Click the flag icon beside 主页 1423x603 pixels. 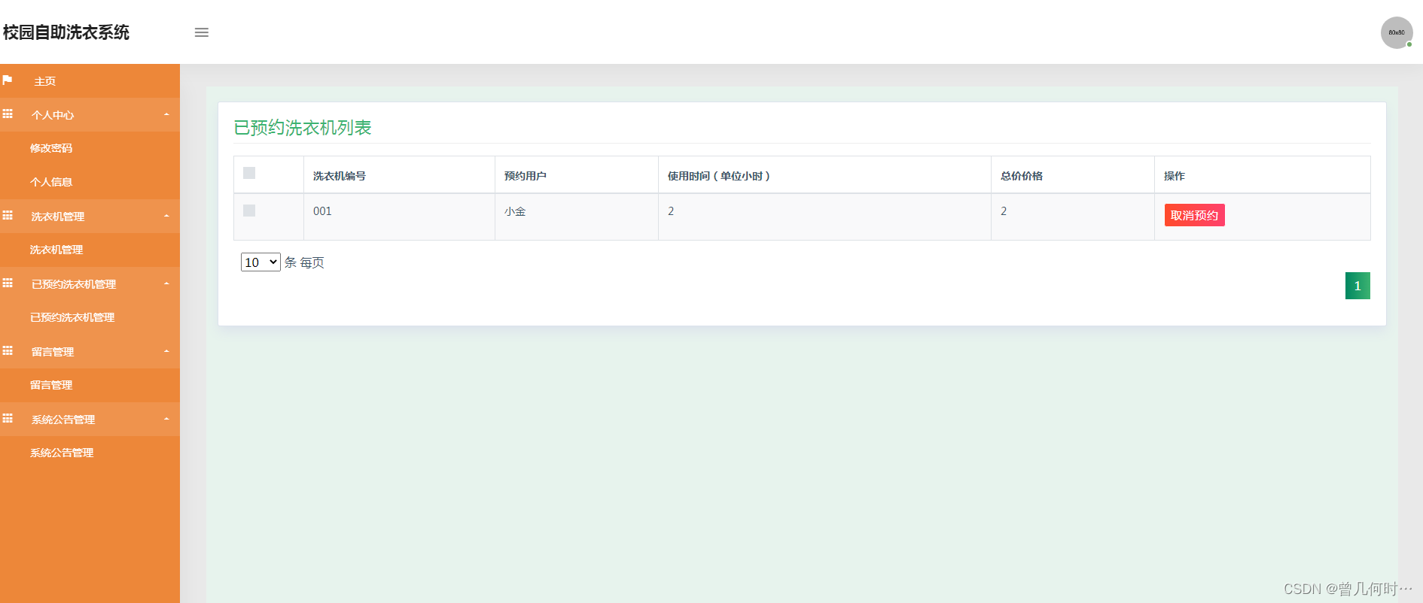pyautogui.click(x=8, y=80)
